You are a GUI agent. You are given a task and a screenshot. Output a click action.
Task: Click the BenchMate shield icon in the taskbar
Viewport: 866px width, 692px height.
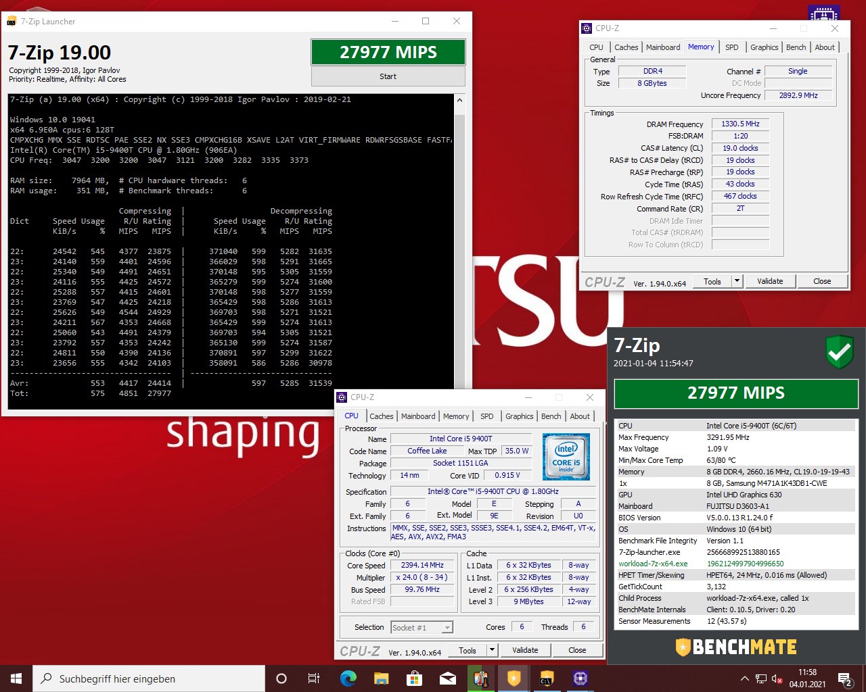(514, 678)
